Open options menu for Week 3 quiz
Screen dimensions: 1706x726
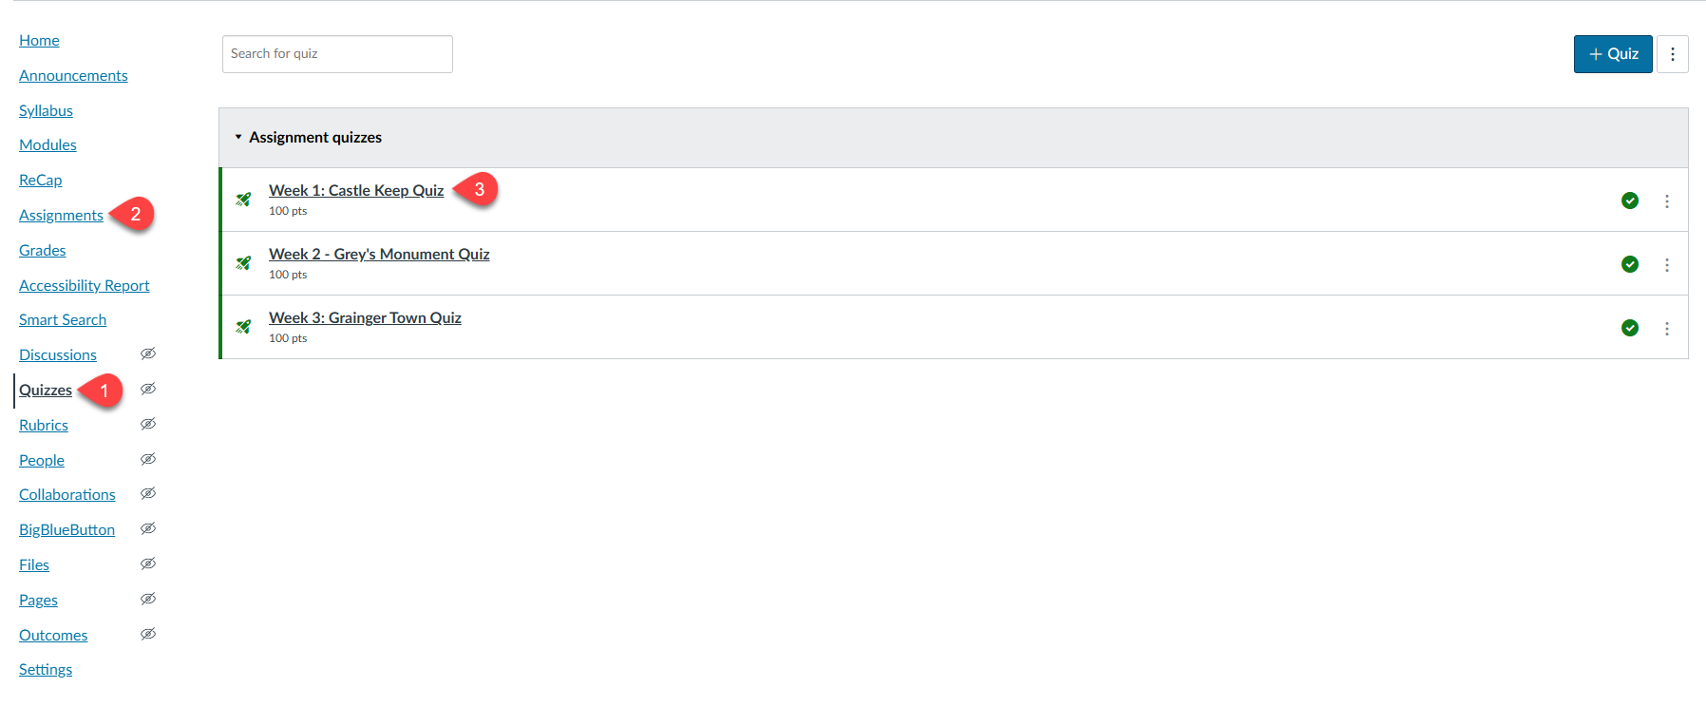pyautogui.click(x=1667, y=329)
